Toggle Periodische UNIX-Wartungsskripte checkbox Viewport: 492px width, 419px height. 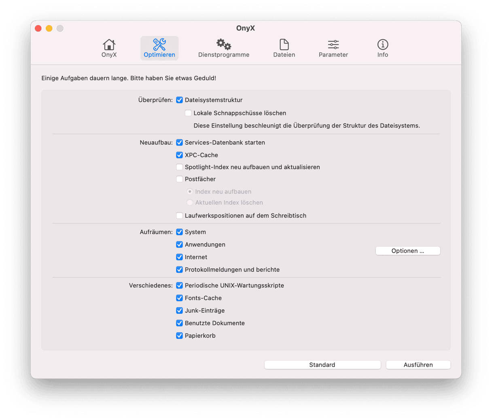[180, 285]
